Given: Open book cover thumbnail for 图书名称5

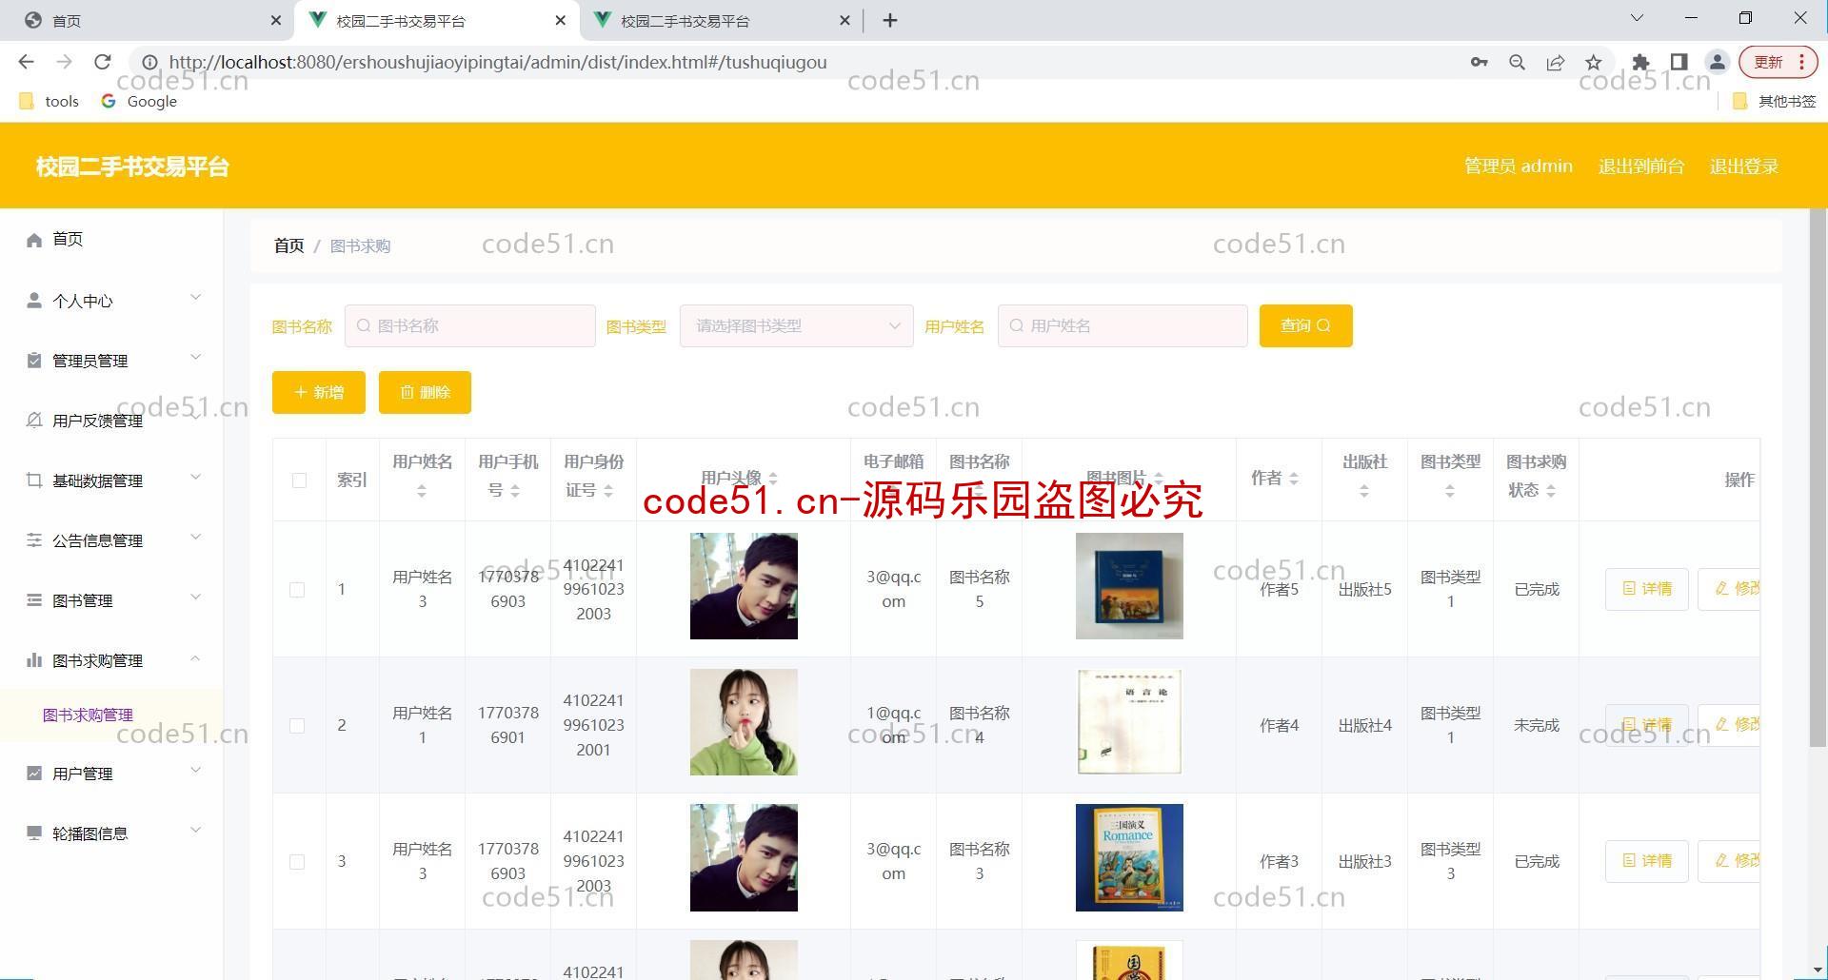Looking at the screenshot, I should tap(1129, 586).
